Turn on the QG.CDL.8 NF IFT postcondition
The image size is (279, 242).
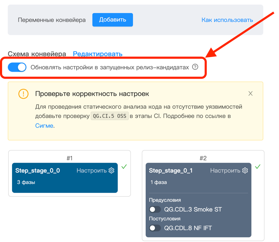pos(155,228)
